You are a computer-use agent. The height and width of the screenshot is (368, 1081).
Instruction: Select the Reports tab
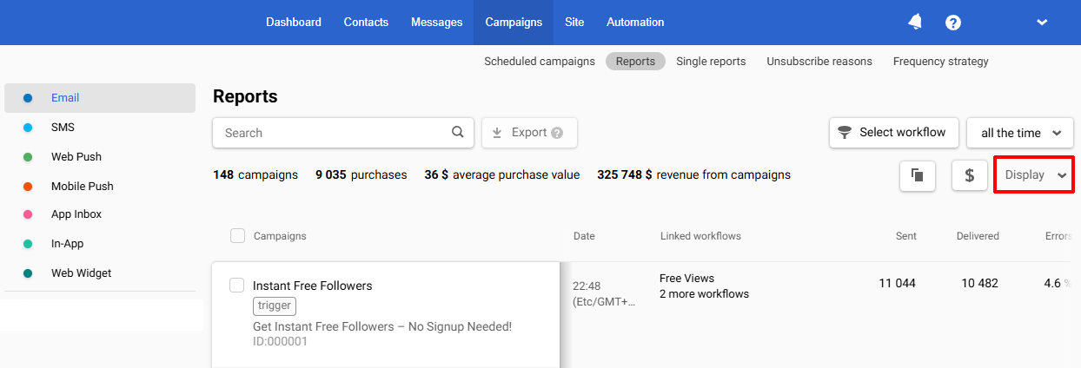pos(635,62)
